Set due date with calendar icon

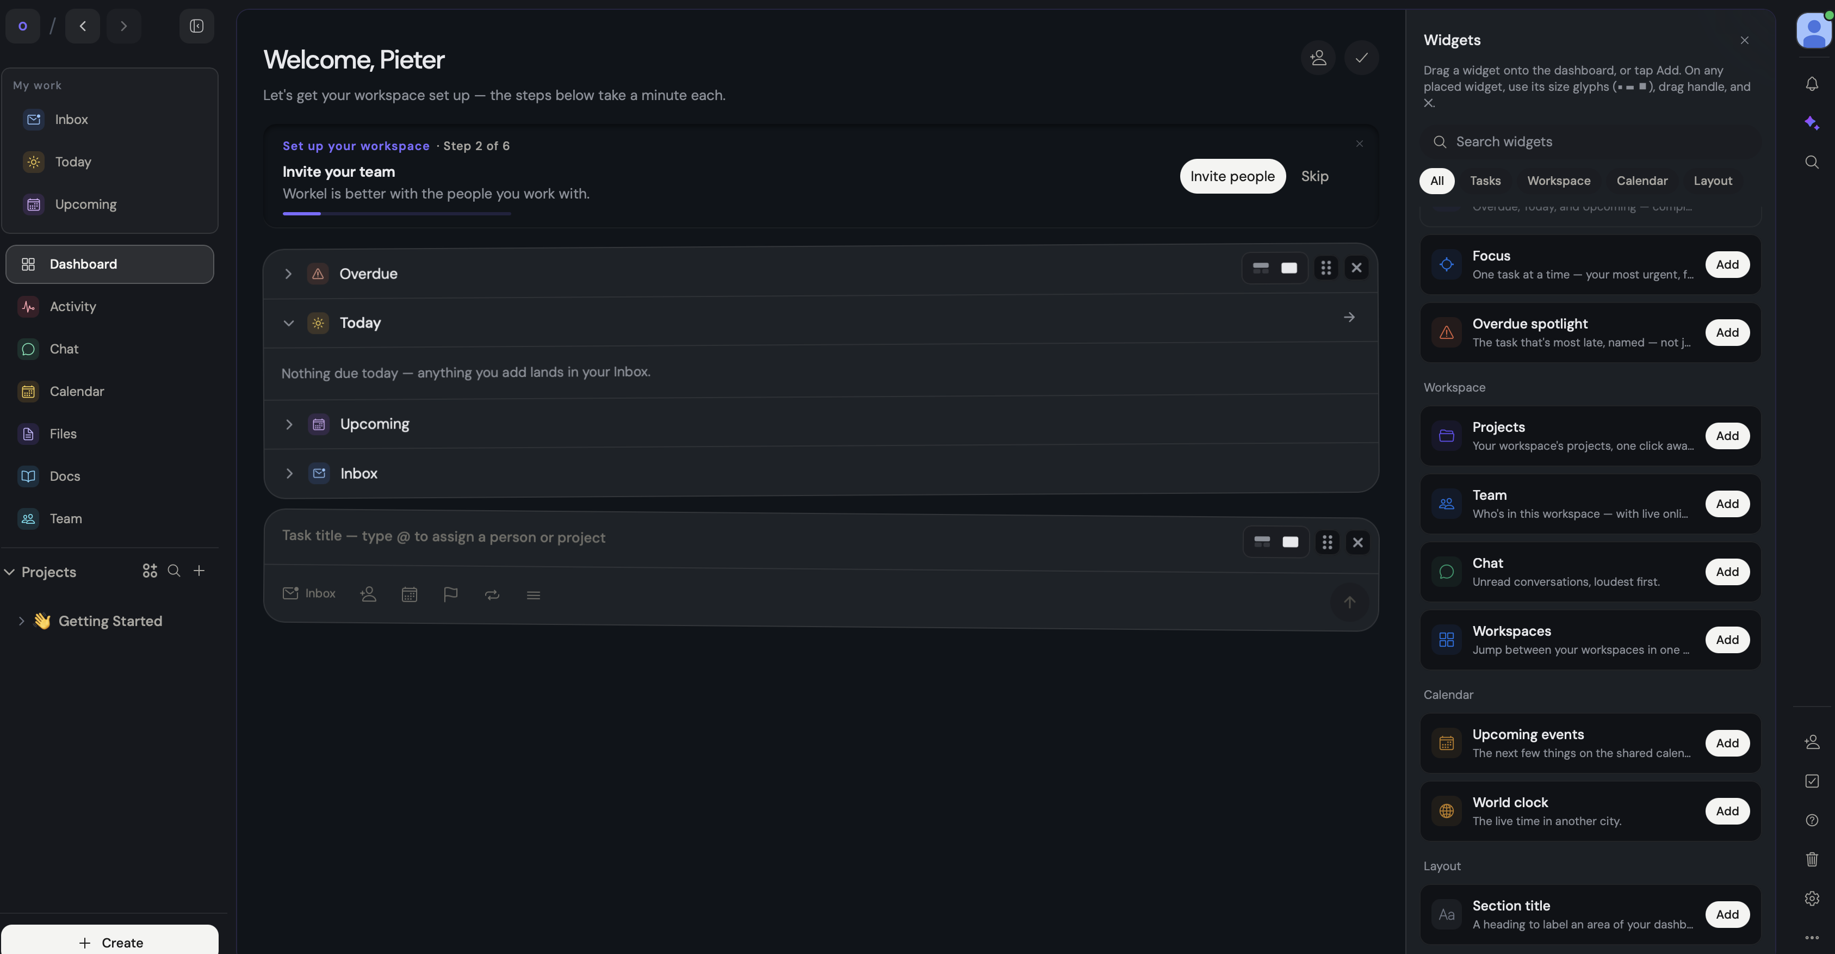410,594
